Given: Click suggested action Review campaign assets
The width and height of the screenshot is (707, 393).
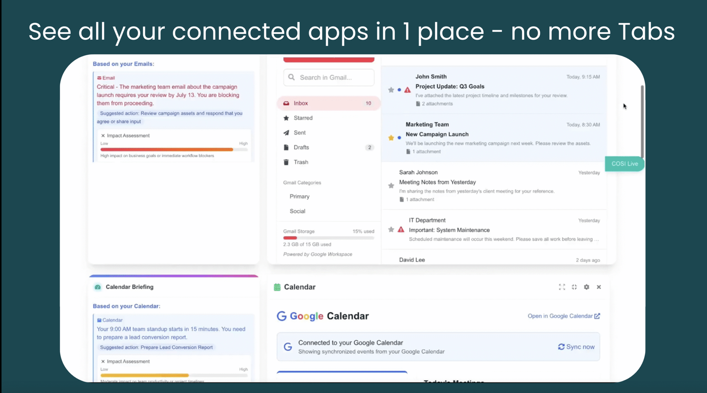Looking at the screenshot, I should tap(170, 117).
